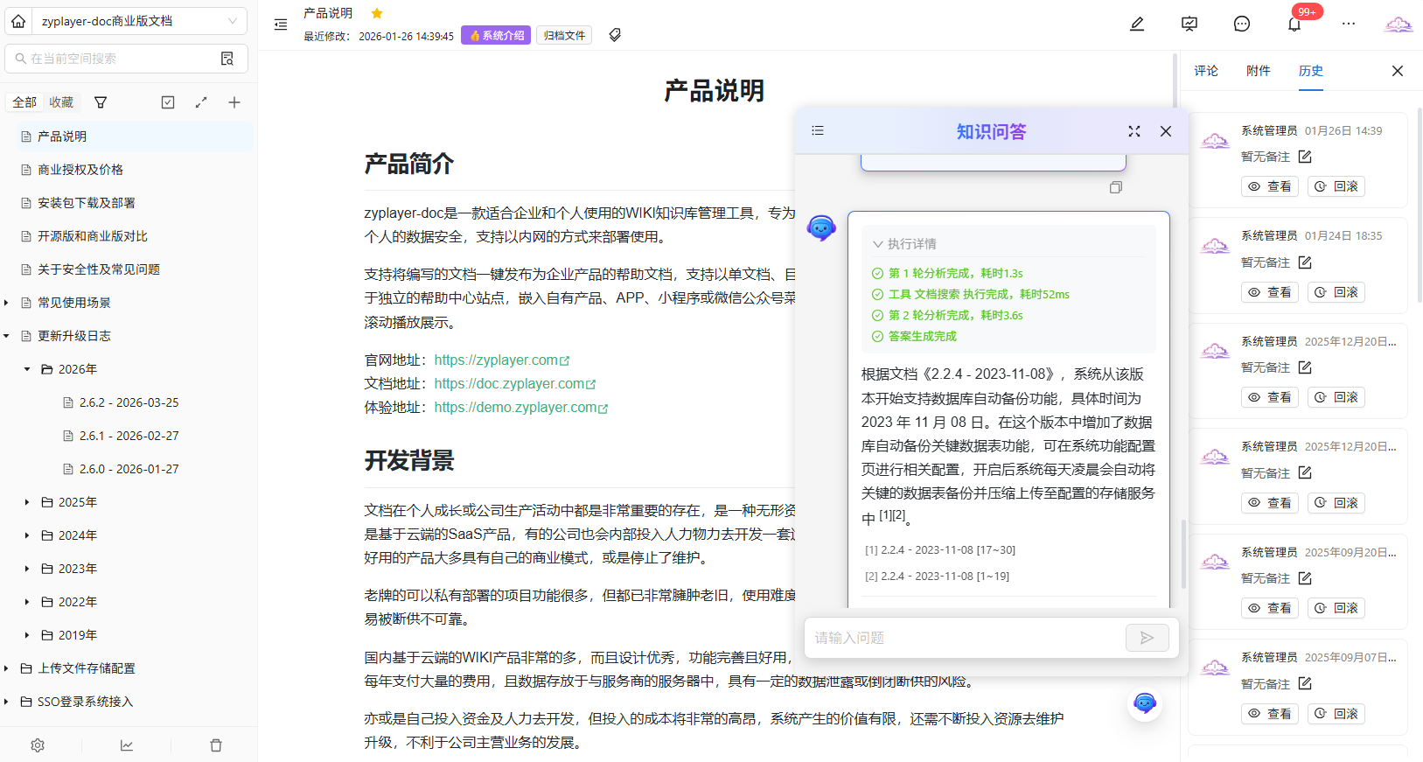This screenshot has height=762, width=1423.
Task: Toggle the favorite star for 产品说明
Action: (x=377, y=13)
